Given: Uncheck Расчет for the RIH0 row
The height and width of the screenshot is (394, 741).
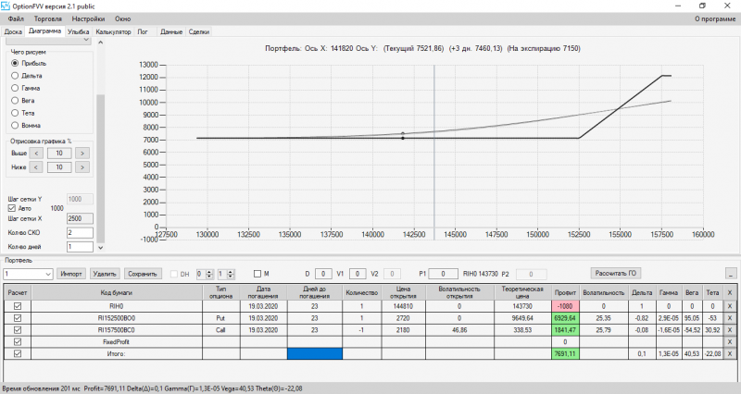Looking at the screenshot, I should (18, 306).
